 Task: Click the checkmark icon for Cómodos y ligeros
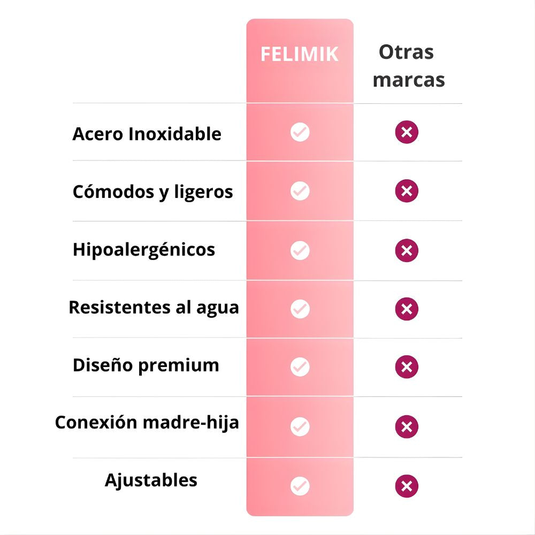tap(300, 191)
